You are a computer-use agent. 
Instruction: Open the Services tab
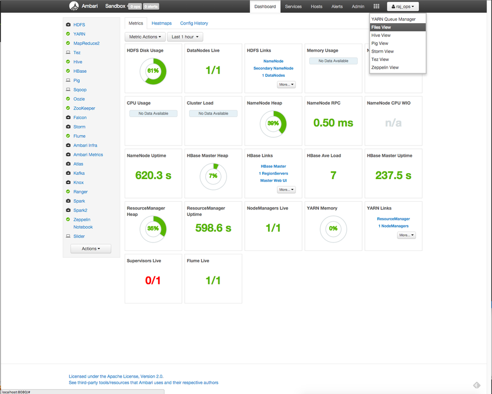pyautogui.click(x=294, y=6)
